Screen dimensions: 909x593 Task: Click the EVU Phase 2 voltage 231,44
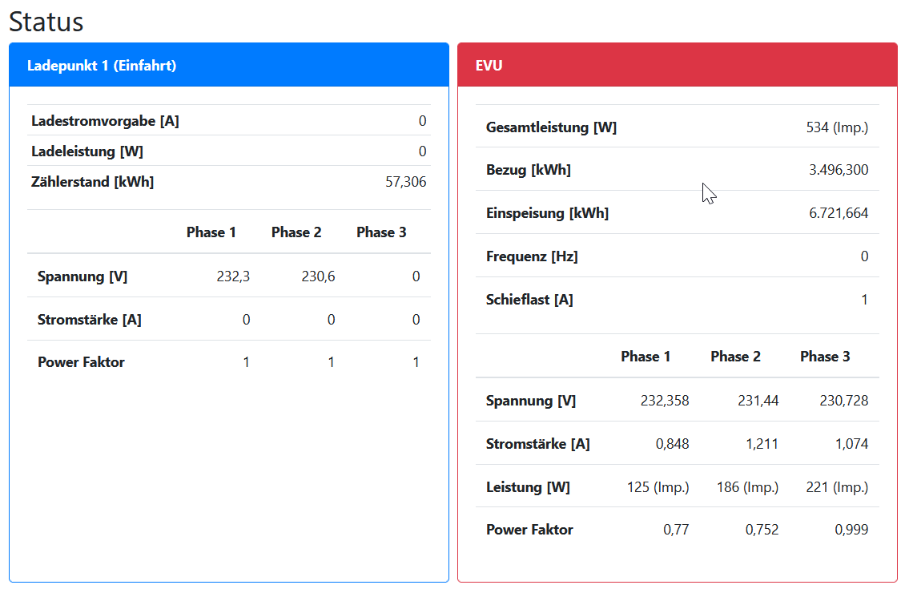click(758, 401)
